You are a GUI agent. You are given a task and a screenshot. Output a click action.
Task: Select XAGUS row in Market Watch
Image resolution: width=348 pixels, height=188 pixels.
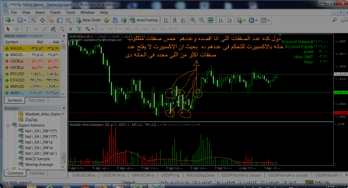[x=32, y=55]
